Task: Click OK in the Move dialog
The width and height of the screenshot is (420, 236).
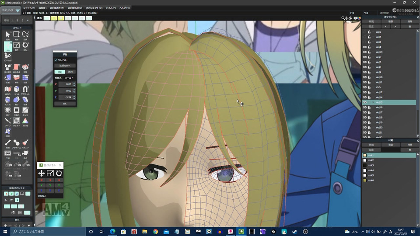Action: click(x=65, y=104)
